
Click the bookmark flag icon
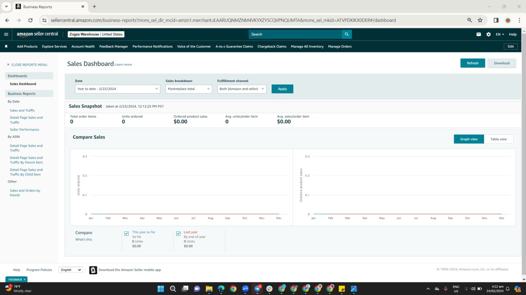tap(6, 46)
